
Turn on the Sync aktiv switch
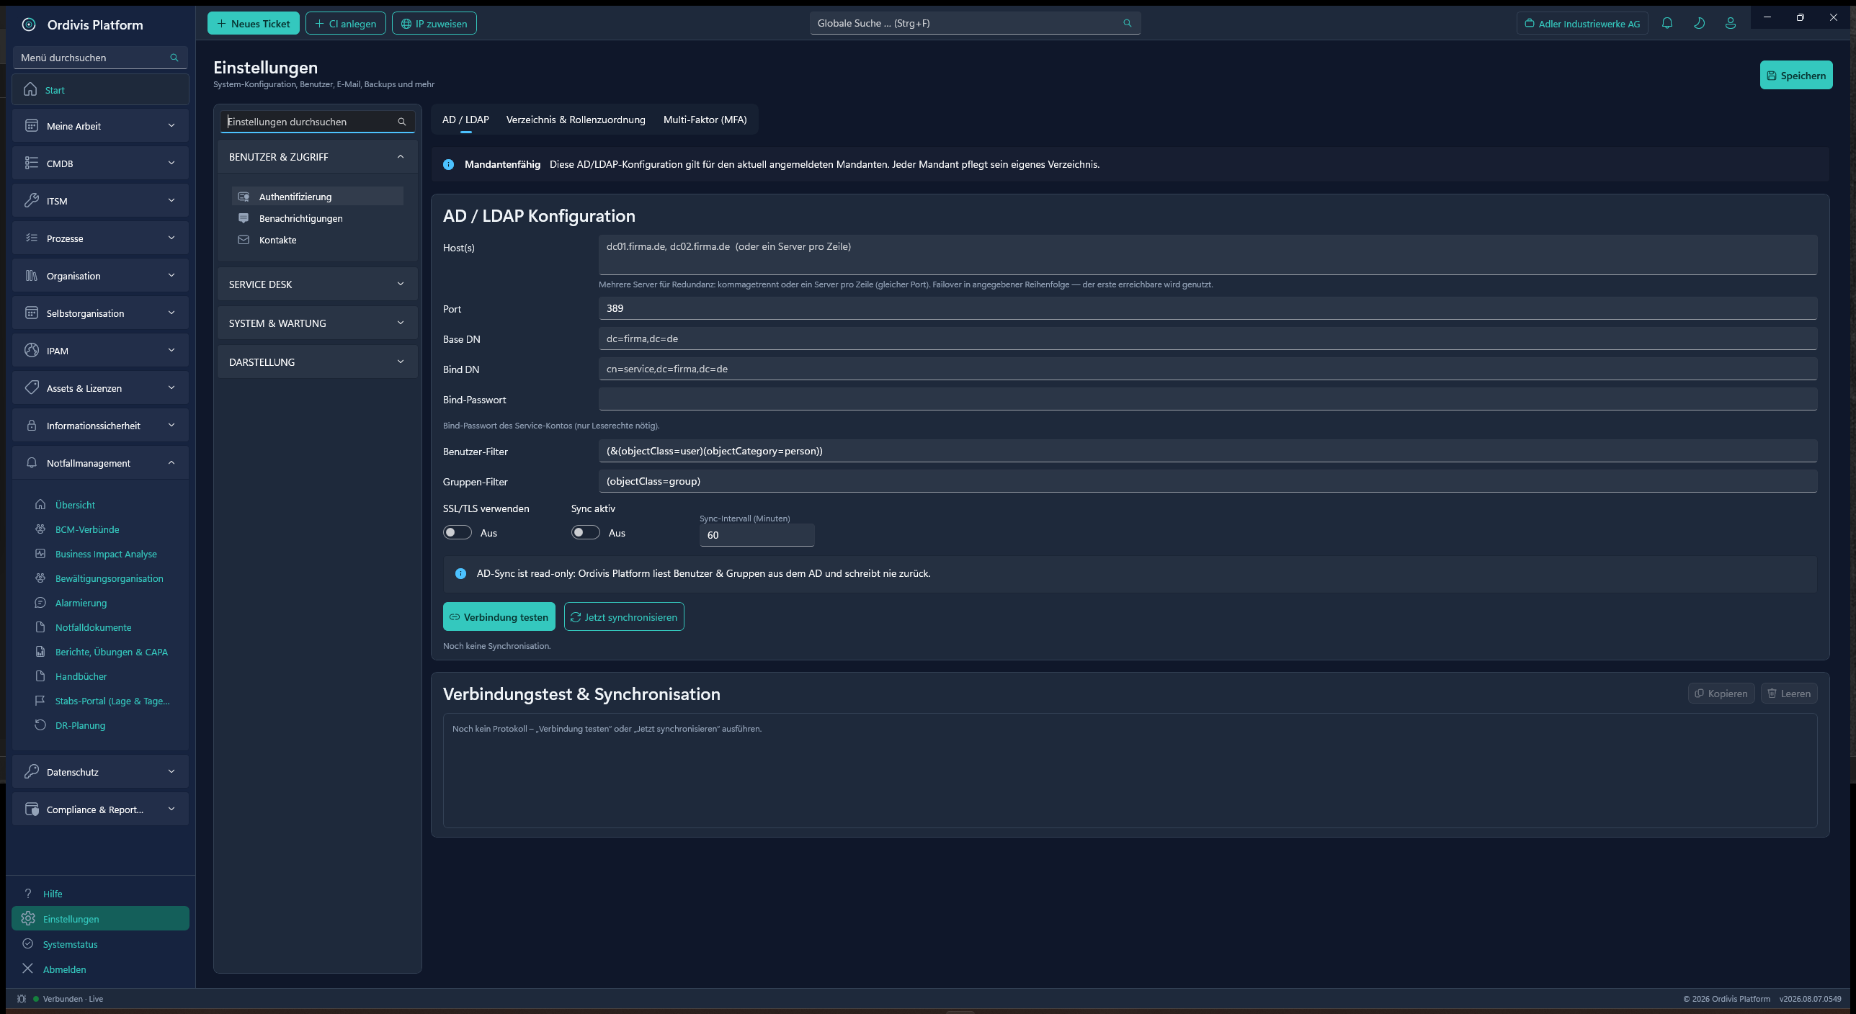(x=586, y=532)
